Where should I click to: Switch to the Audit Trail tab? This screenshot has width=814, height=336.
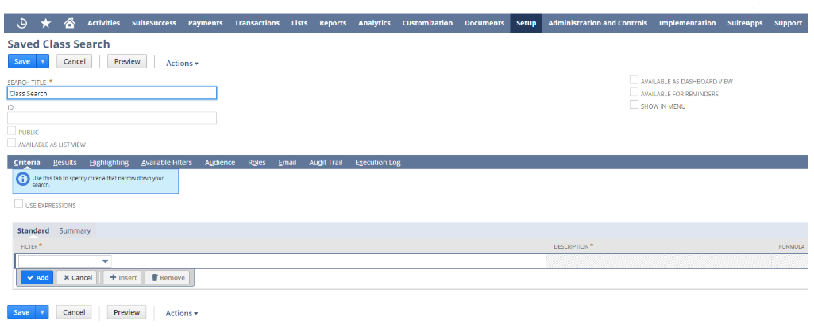(326, 163)
